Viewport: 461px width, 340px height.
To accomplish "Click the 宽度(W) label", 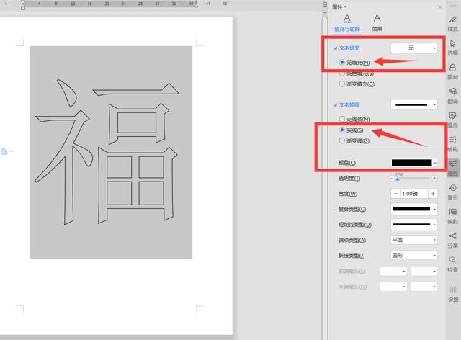I will pos(348,194).
